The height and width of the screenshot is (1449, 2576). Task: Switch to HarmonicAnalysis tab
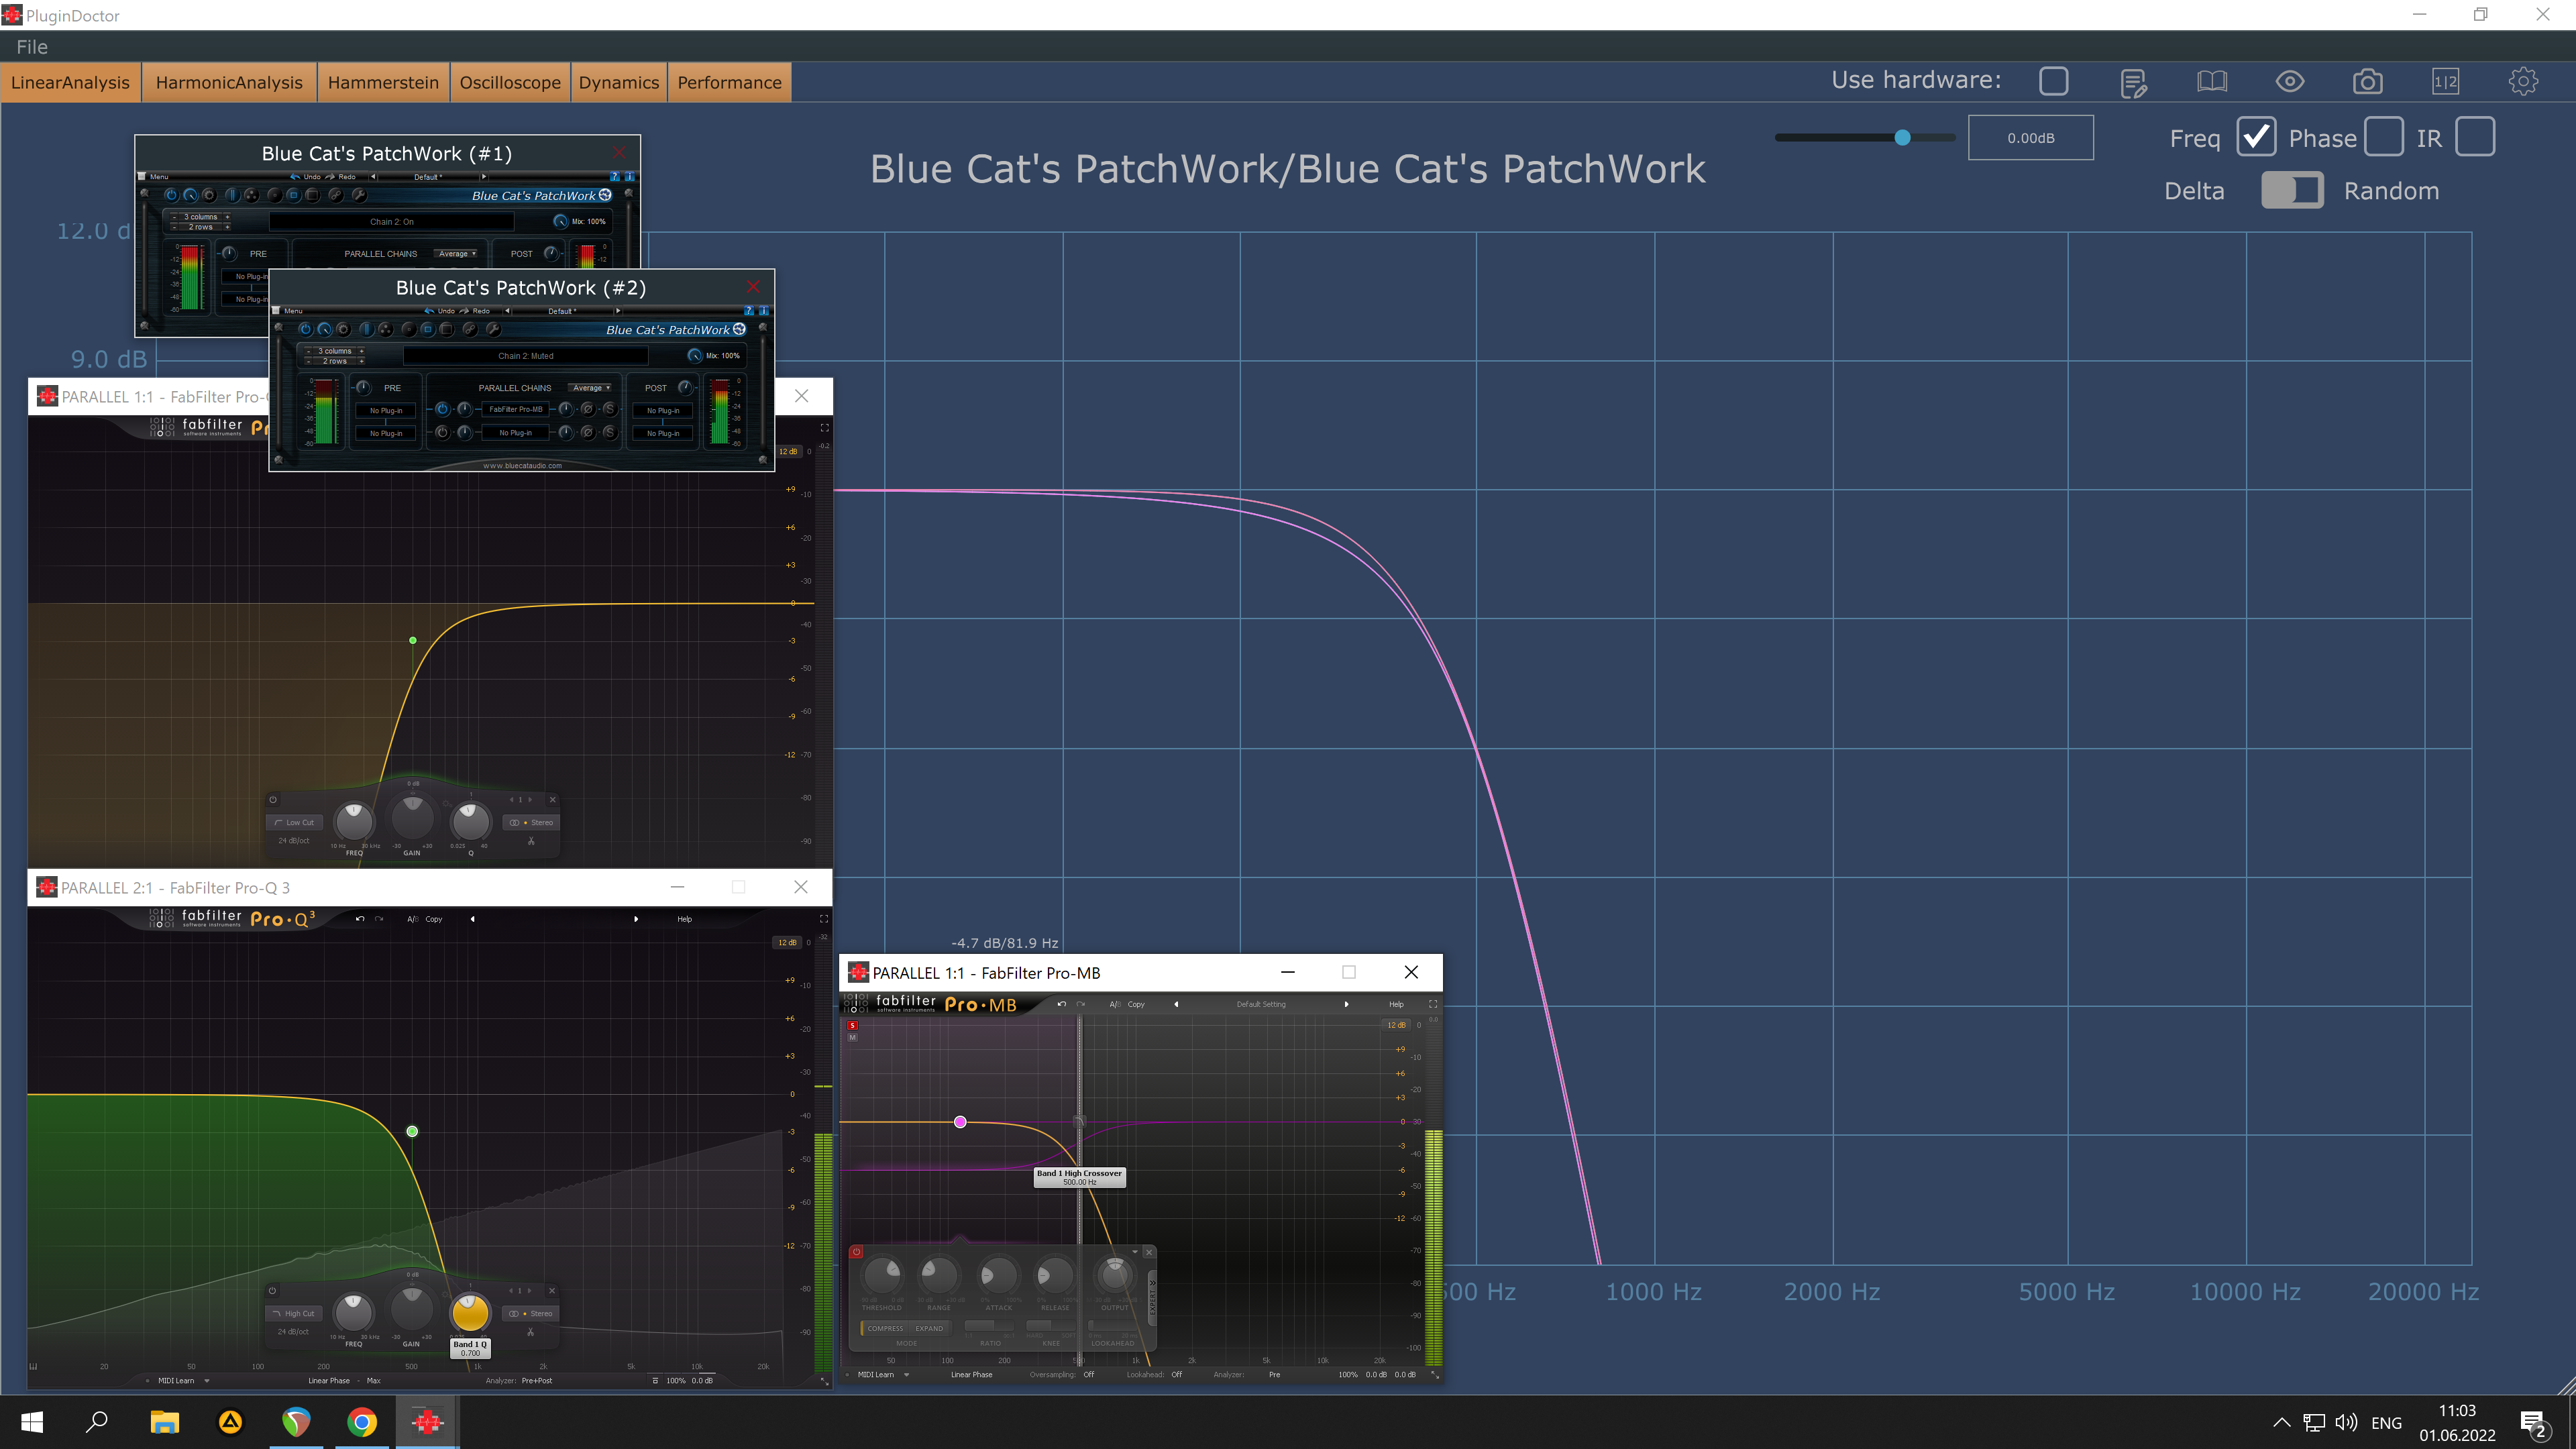click(x=229, y=83)
